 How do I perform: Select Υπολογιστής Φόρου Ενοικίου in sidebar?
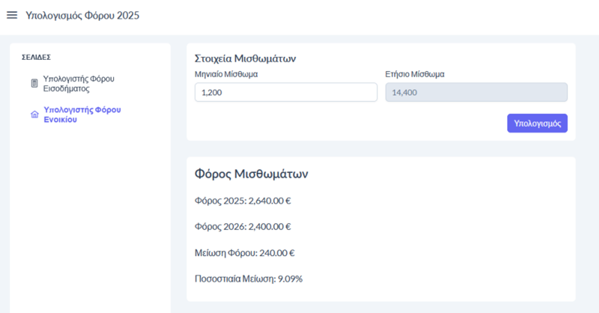[x=82, y=114]
